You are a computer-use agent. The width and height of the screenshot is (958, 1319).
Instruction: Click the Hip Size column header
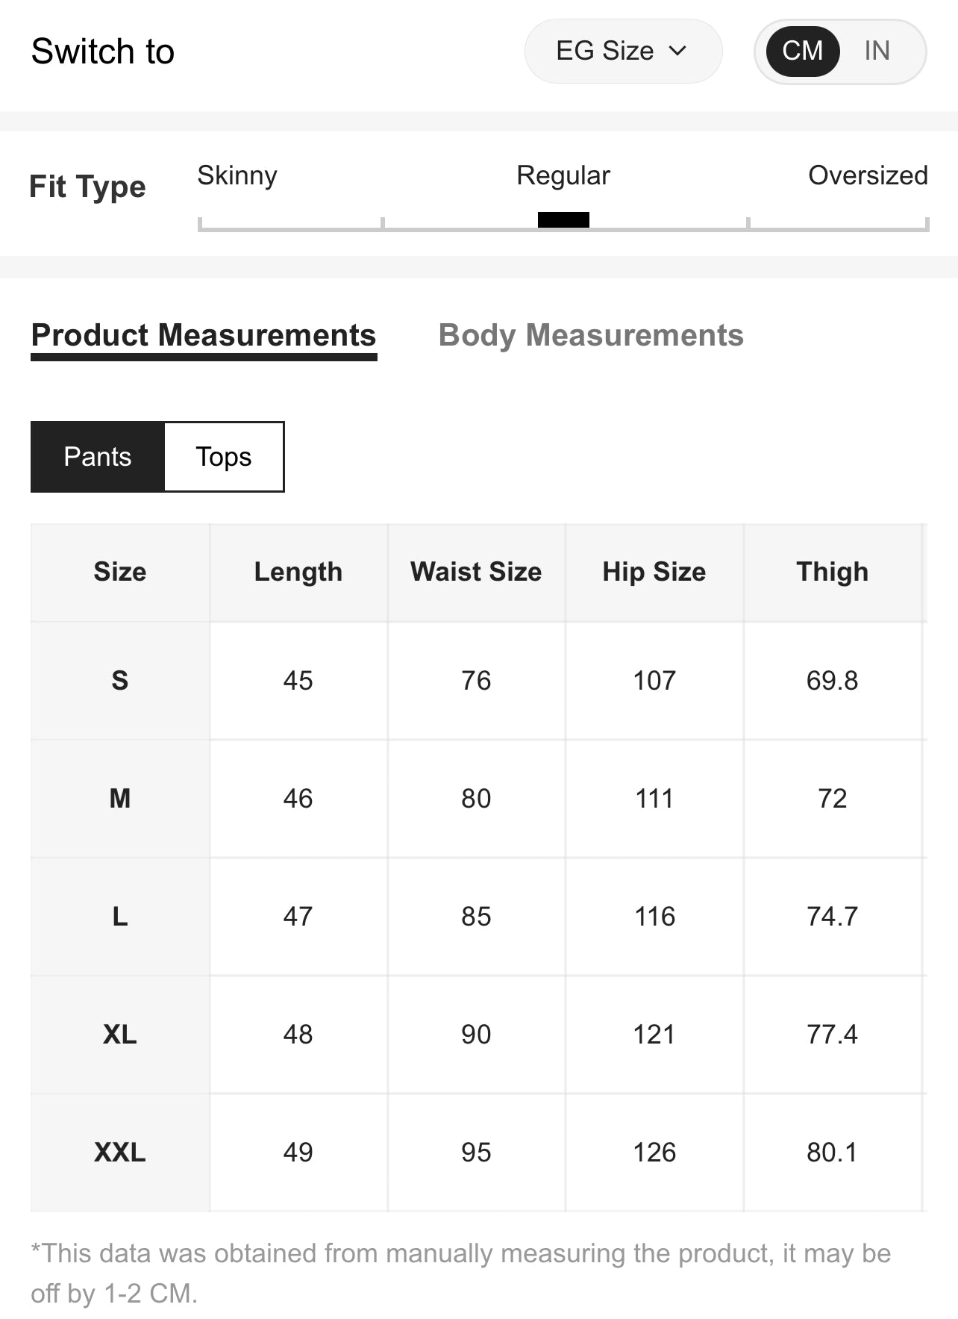[654, 573]
